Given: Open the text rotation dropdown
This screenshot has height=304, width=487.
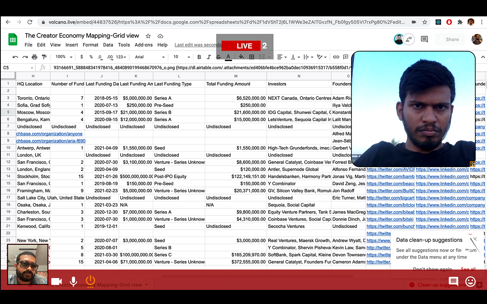Looking at the screenshot, I should click(321, 57).
